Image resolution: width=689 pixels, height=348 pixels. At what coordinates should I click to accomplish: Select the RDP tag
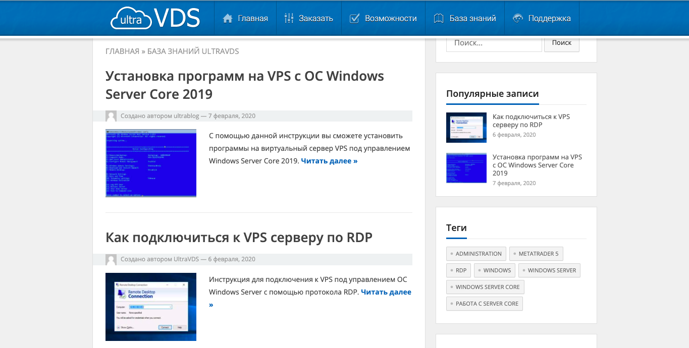(458, 270)
